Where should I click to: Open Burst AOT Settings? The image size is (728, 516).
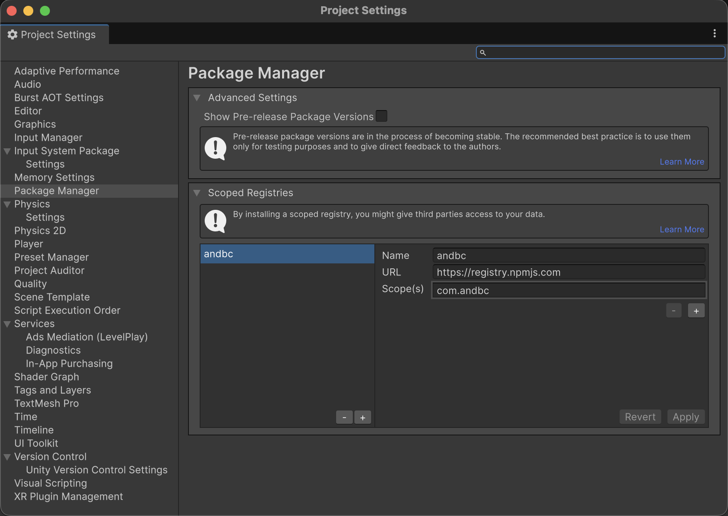[59, 98]
